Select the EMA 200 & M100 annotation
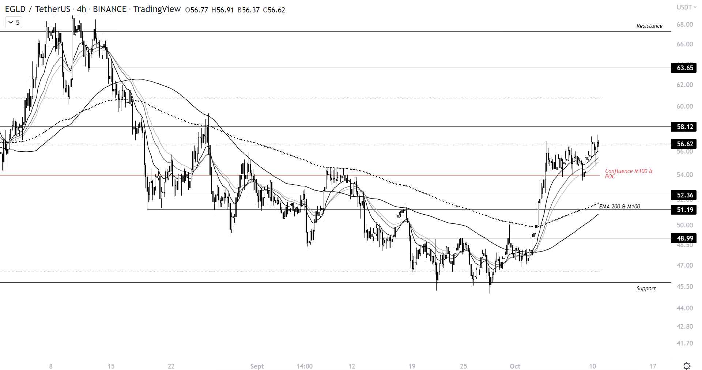This screenshot has width=702, height=370. point(619,207)
